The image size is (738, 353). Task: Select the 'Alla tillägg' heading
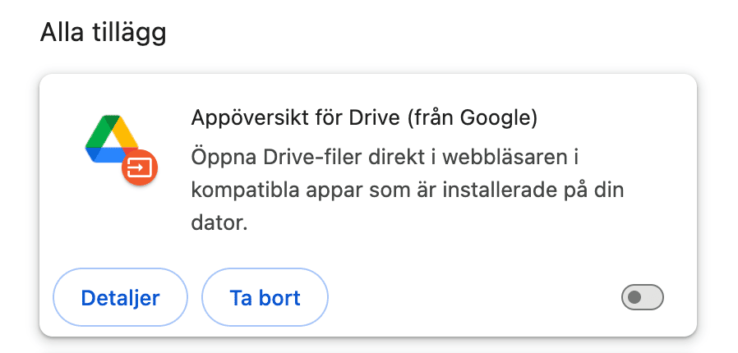pos(103,33)
